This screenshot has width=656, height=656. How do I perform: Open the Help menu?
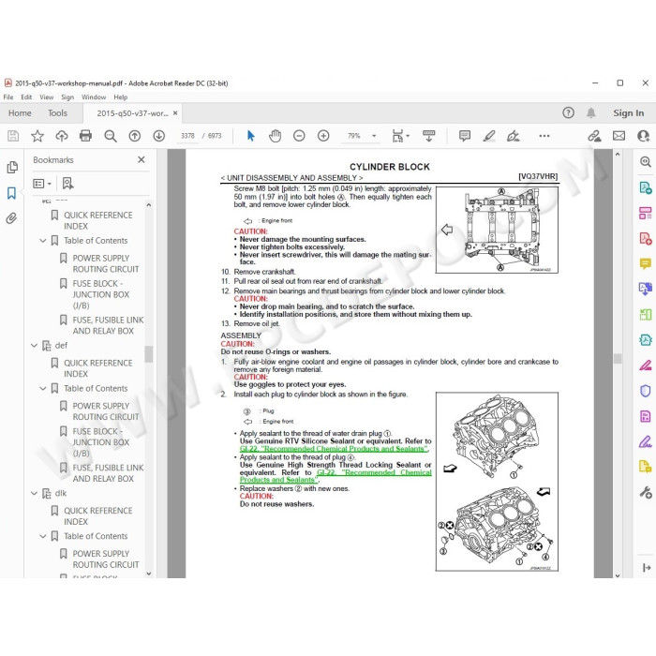[x=121, y=97]
